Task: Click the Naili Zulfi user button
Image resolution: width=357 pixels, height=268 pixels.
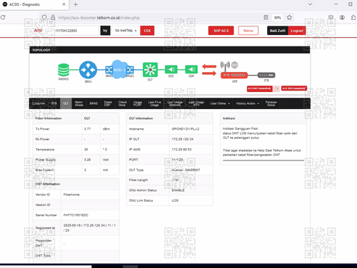Action: pos(278,31)
